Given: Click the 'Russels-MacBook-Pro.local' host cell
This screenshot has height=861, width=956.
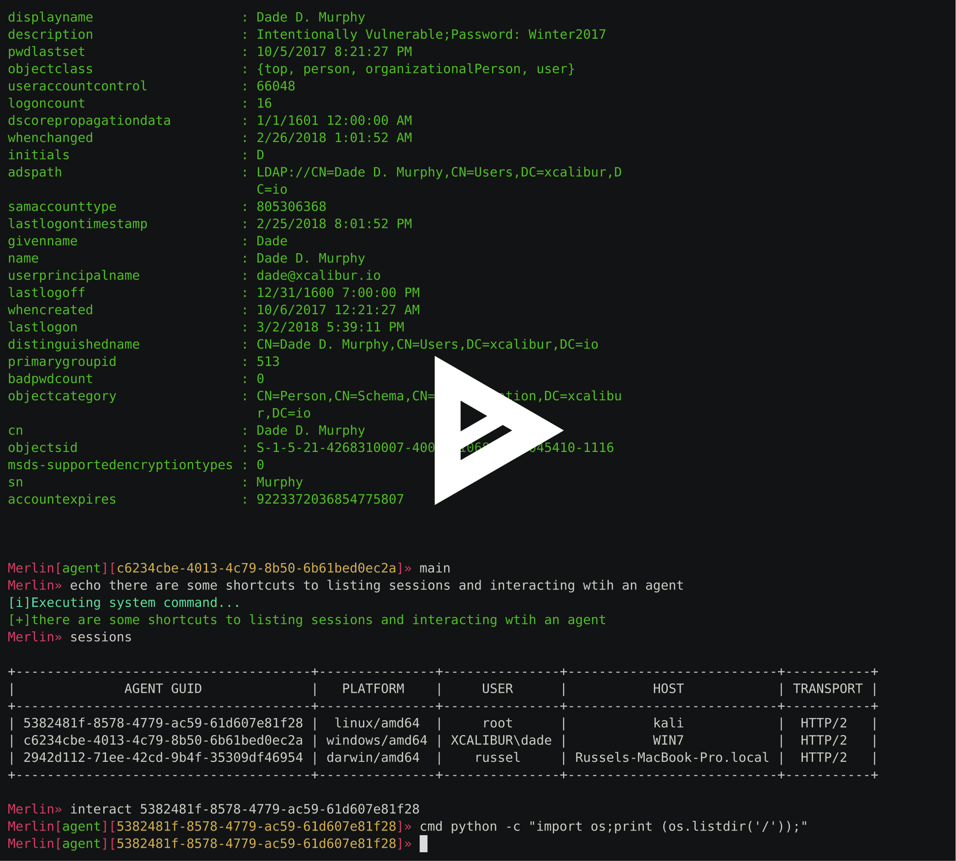Looking at the screenshot, I should [x=672, y=757].
